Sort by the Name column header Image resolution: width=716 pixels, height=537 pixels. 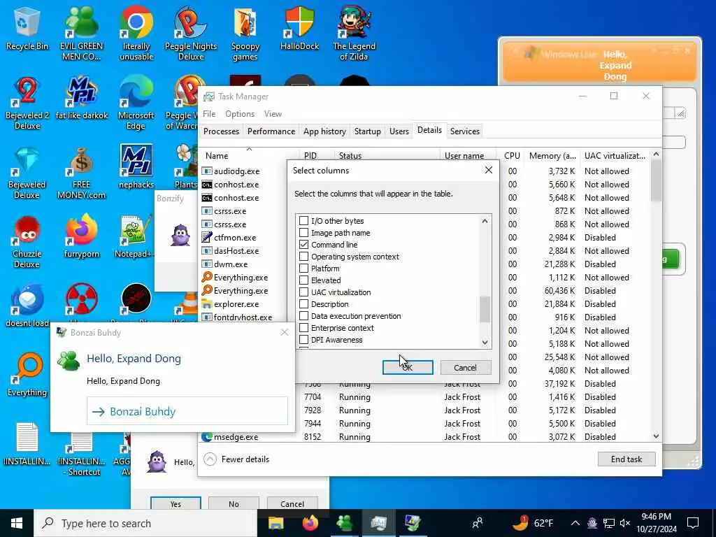click(x=250, y=155)
